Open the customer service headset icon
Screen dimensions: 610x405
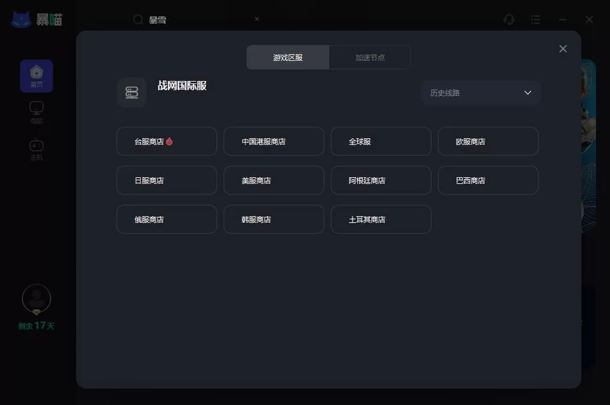(509, 19)
